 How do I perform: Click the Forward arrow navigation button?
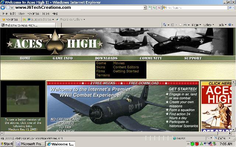coord(8,7)
